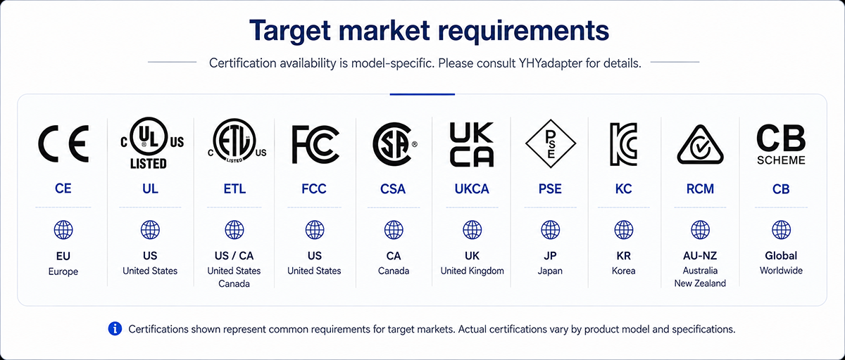
Task: Click the blue UKCA label text
Action: (x=472, y=189)
